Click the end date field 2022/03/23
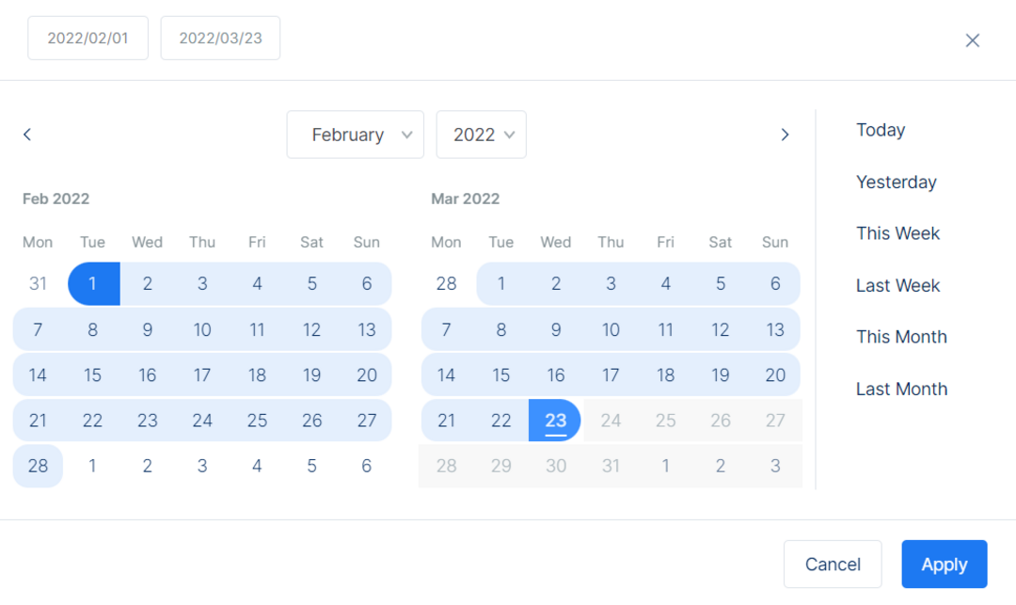 tap(220, 39)
